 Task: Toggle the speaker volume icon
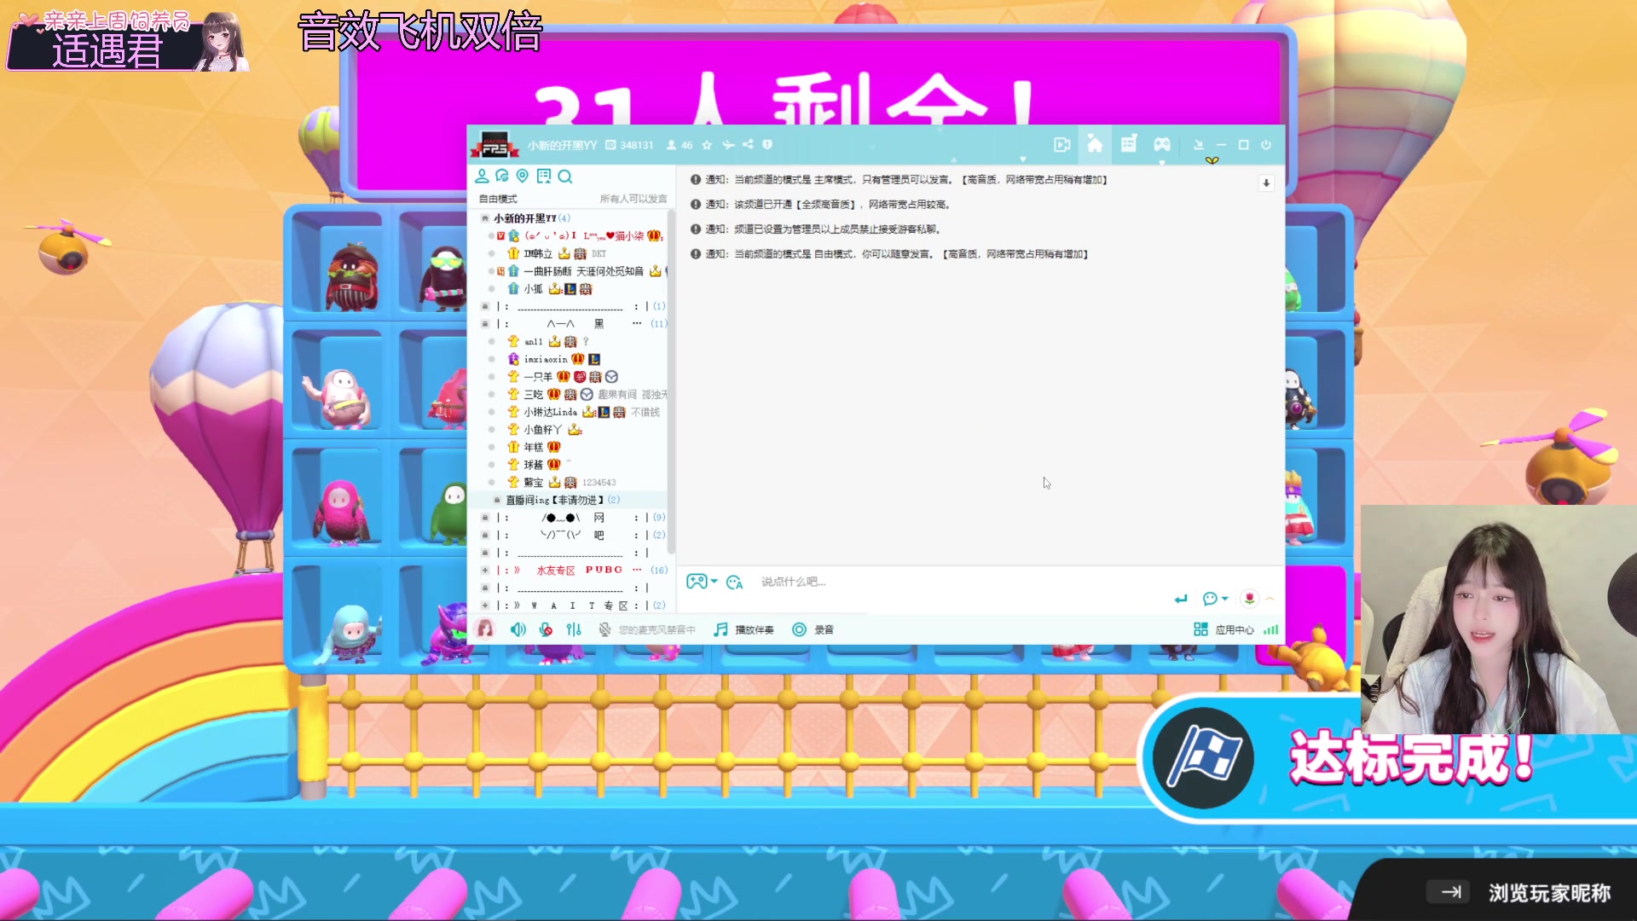pyautogui.click(x=518, y=629)
